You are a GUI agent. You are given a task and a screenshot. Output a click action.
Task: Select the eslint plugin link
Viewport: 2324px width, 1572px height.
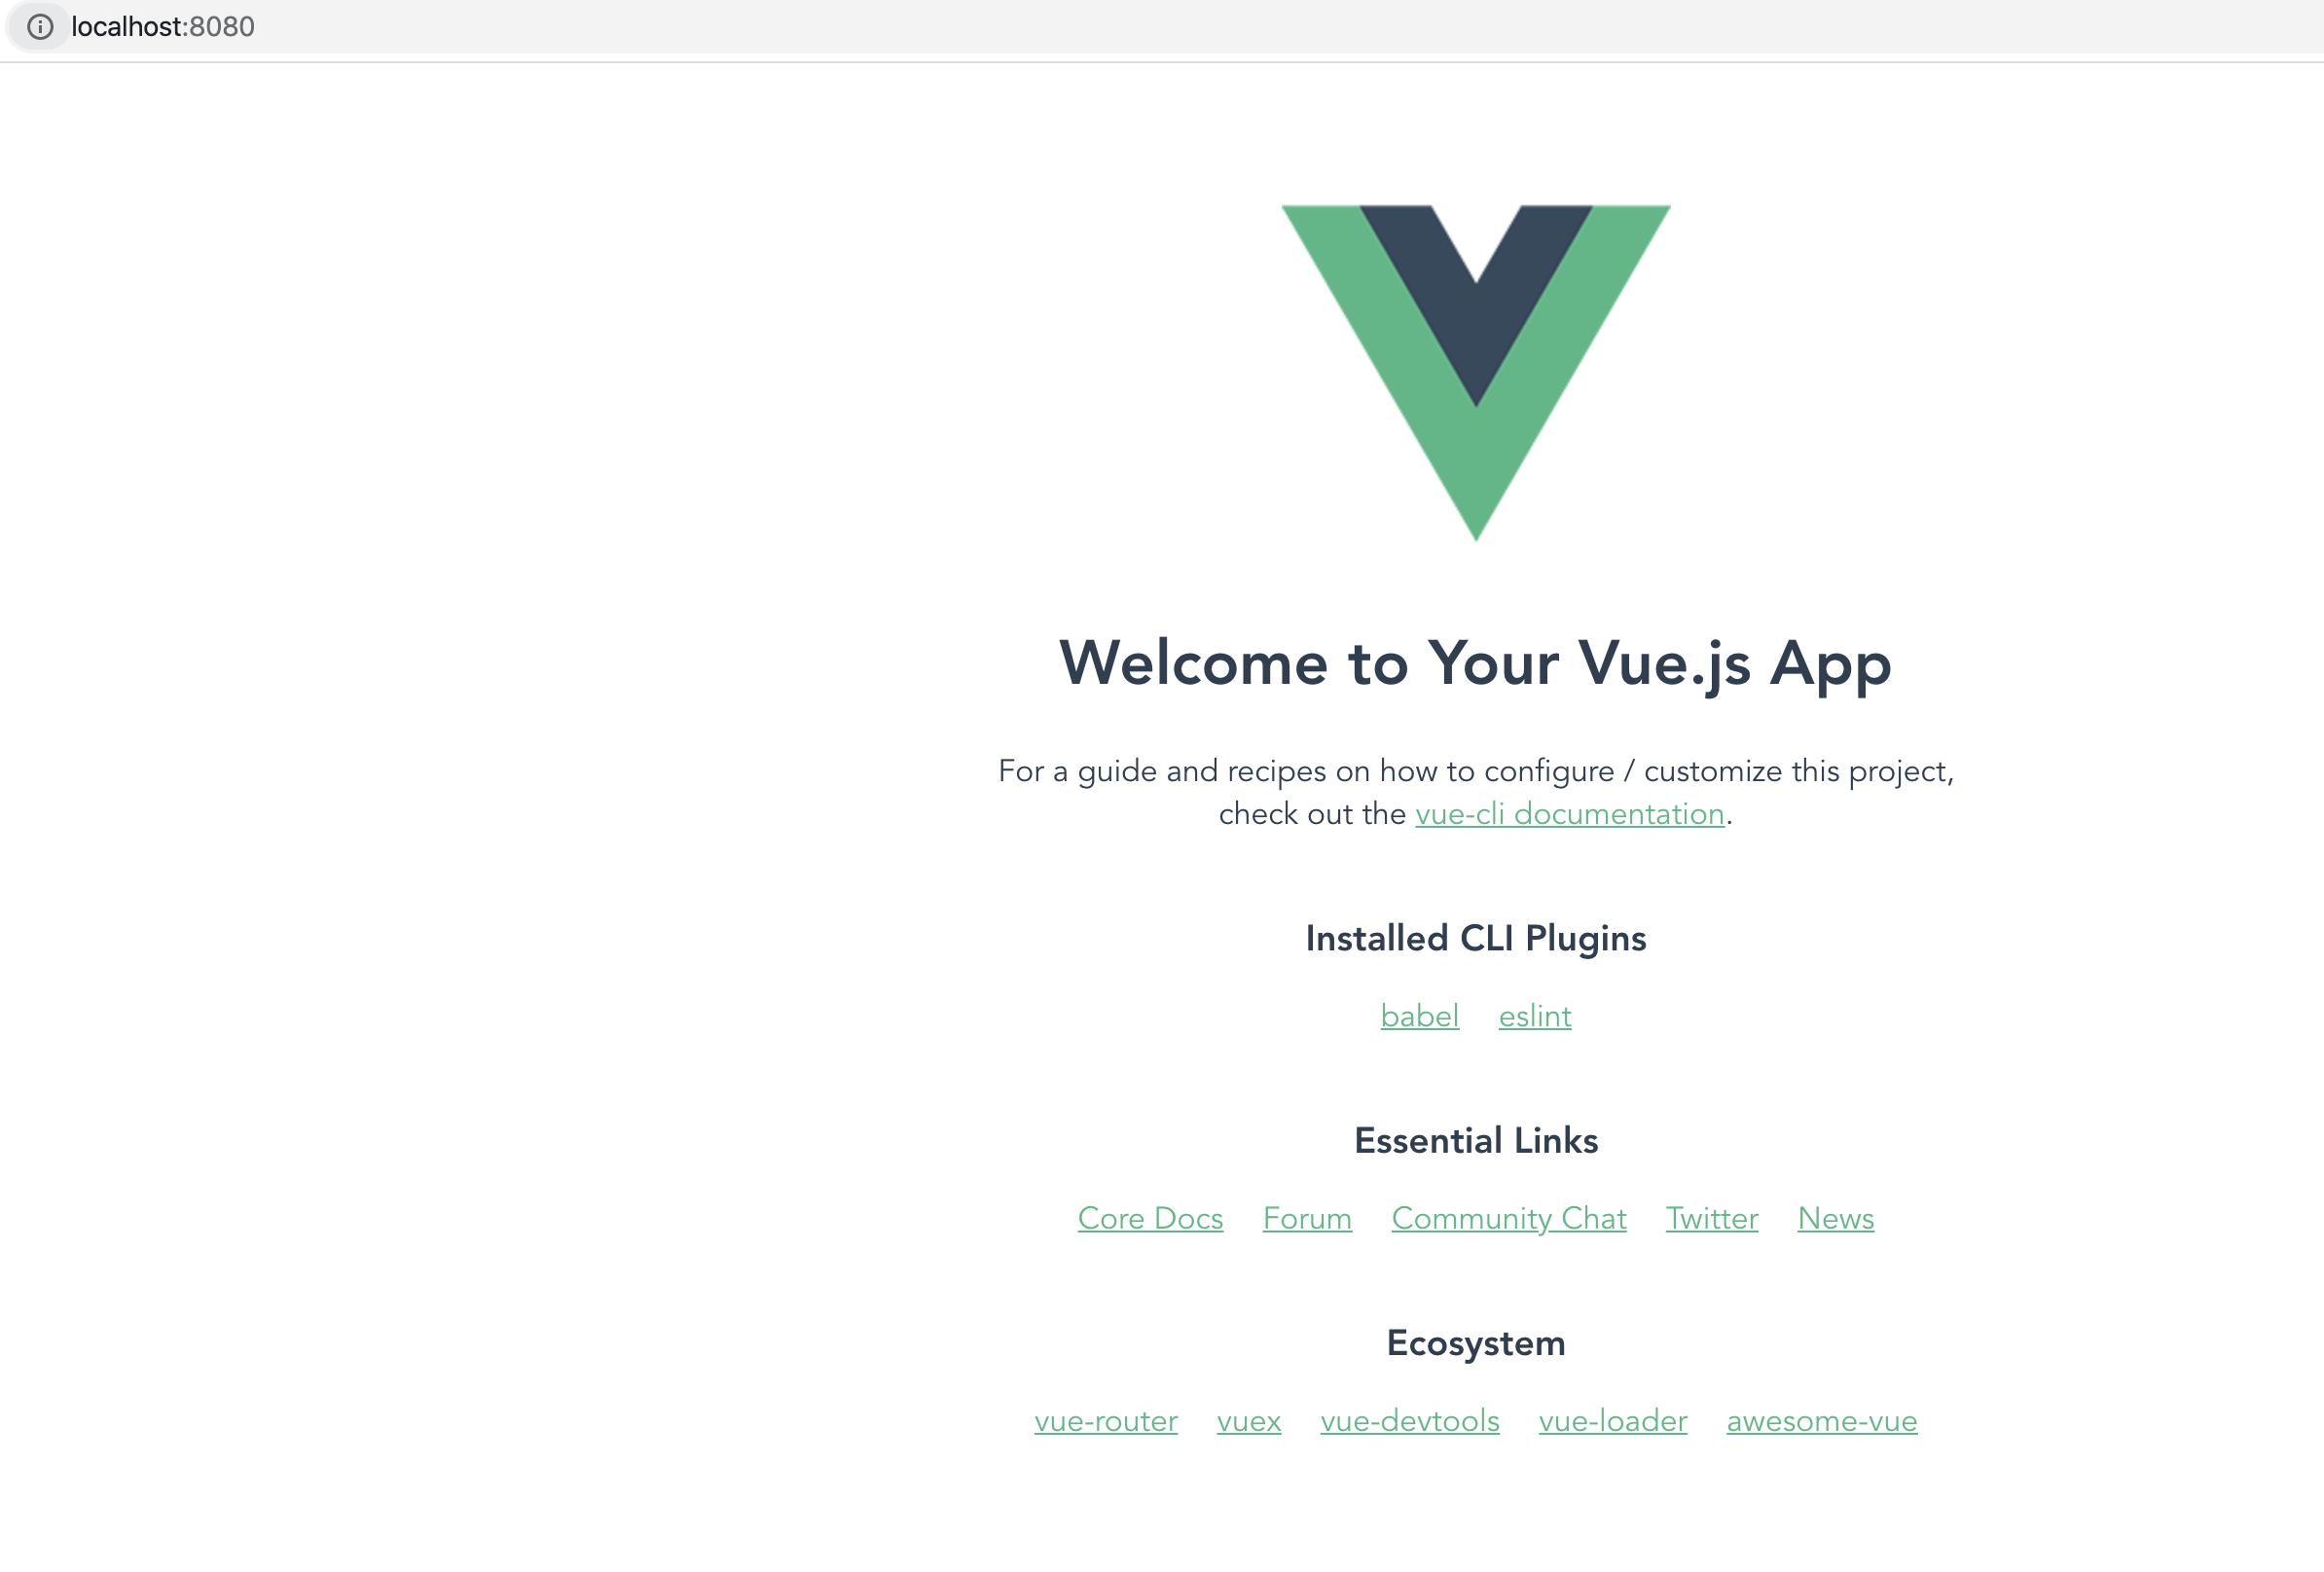click(x=1534, y=1014)
